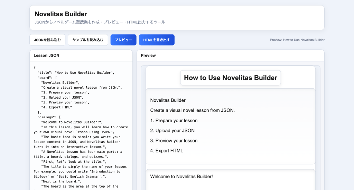The image size is (354, 190).
Task: Click the "dialogs": [ line in JSON
Action: [x=49, y=117]
